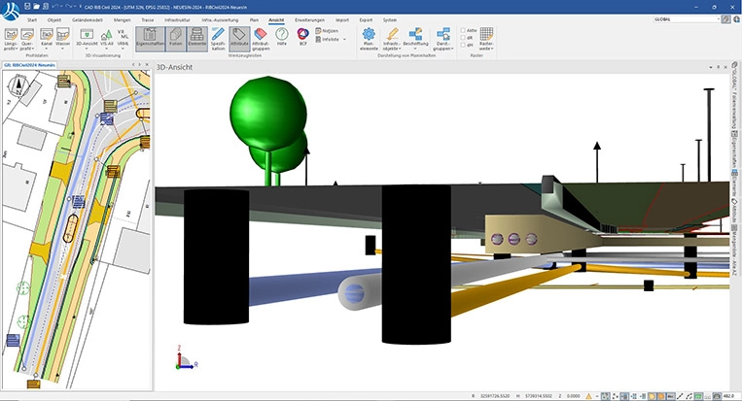This screenshot has width=742, height=401.
Task: Enable the dR raster checkbox
Action: [x=463, y=37]
